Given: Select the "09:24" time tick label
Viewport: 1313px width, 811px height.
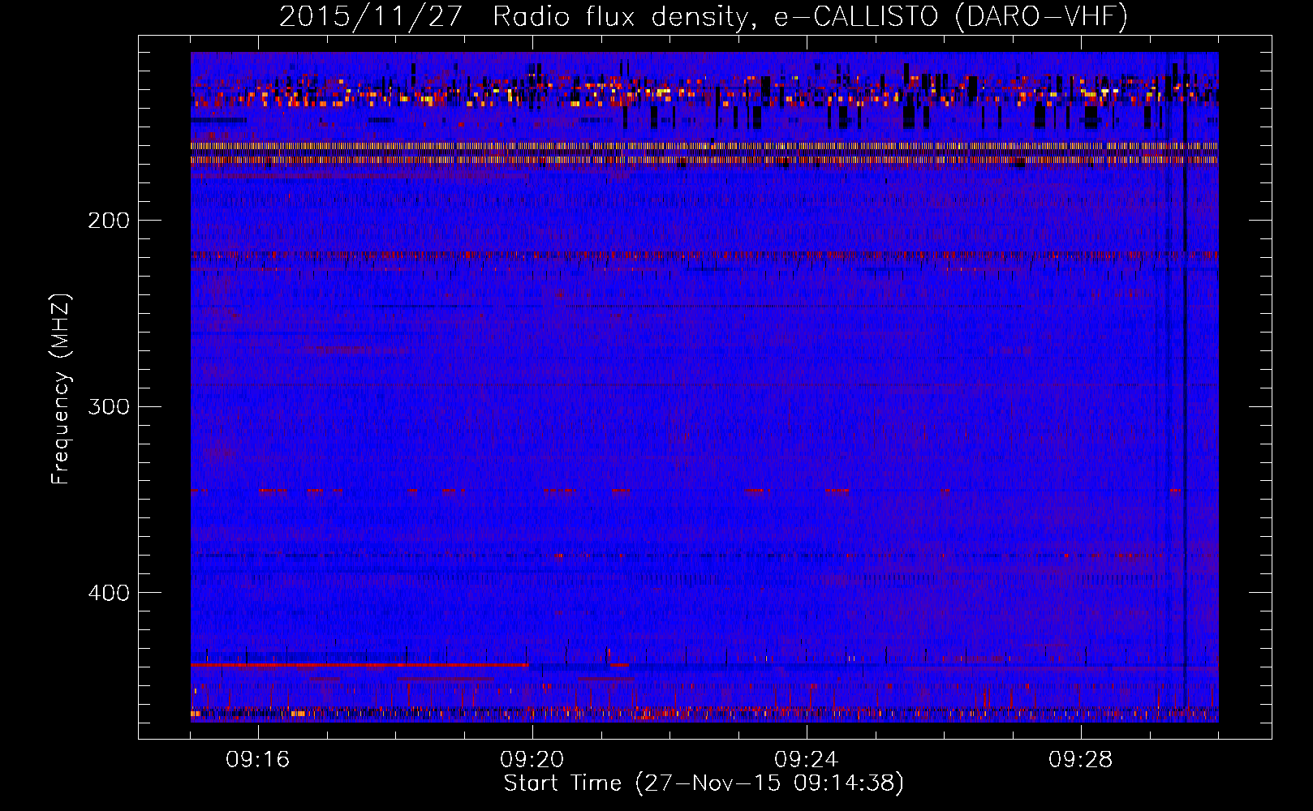Looking at the screenshot, I should (x=807, y=760).
